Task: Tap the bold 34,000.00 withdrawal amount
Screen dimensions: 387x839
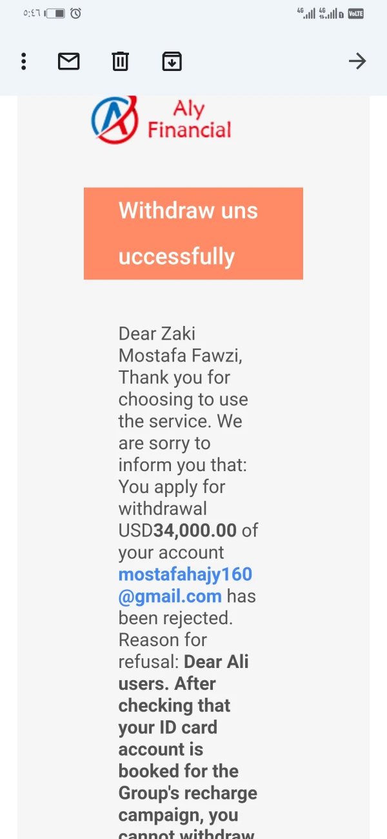Action: 195,531
